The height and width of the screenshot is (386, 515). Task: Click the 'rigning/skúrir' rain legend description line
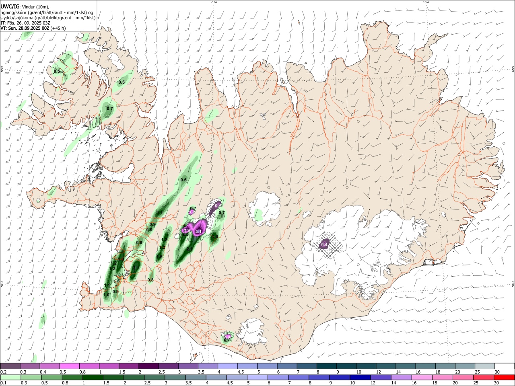pos(47,12)
